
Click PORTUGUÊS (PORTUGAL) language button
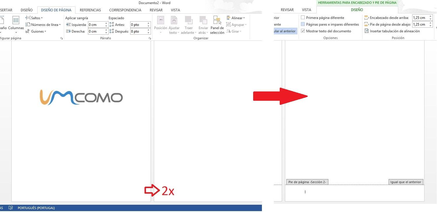[36, 208]
